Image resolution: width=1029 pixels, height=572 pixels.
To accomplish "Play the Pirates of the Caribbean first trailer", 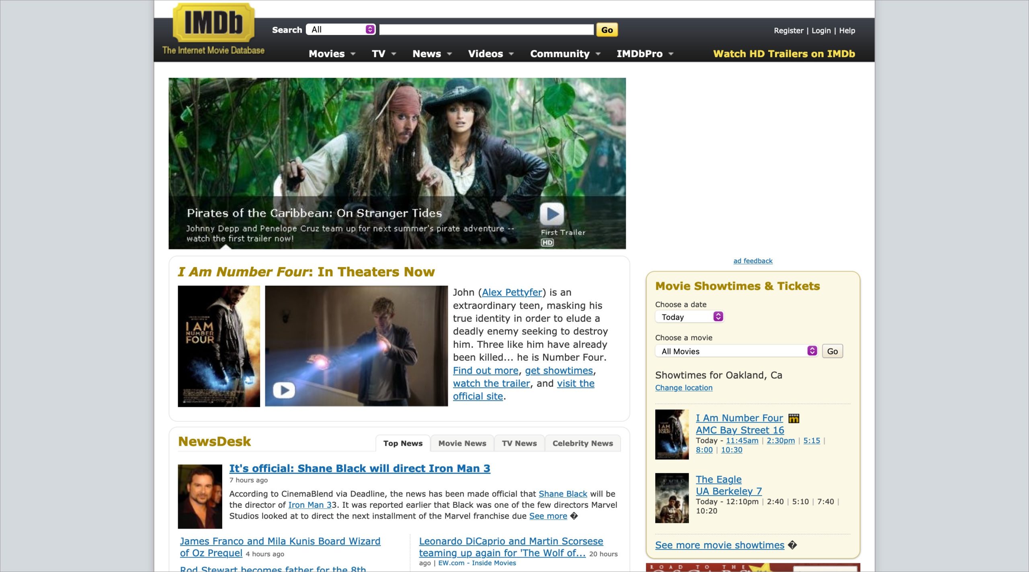I will 551,214.
